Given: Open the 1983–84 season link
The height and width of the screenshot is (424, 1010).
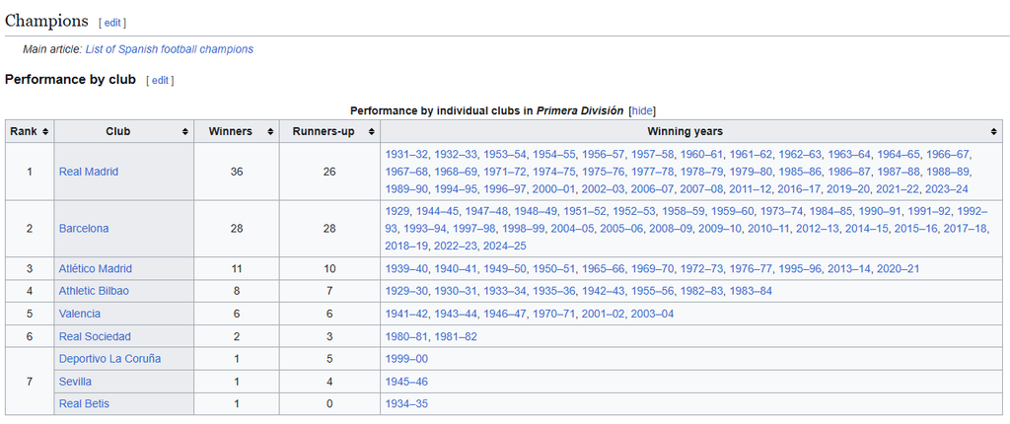Looking at the screenshot, I should coord(751,291).
